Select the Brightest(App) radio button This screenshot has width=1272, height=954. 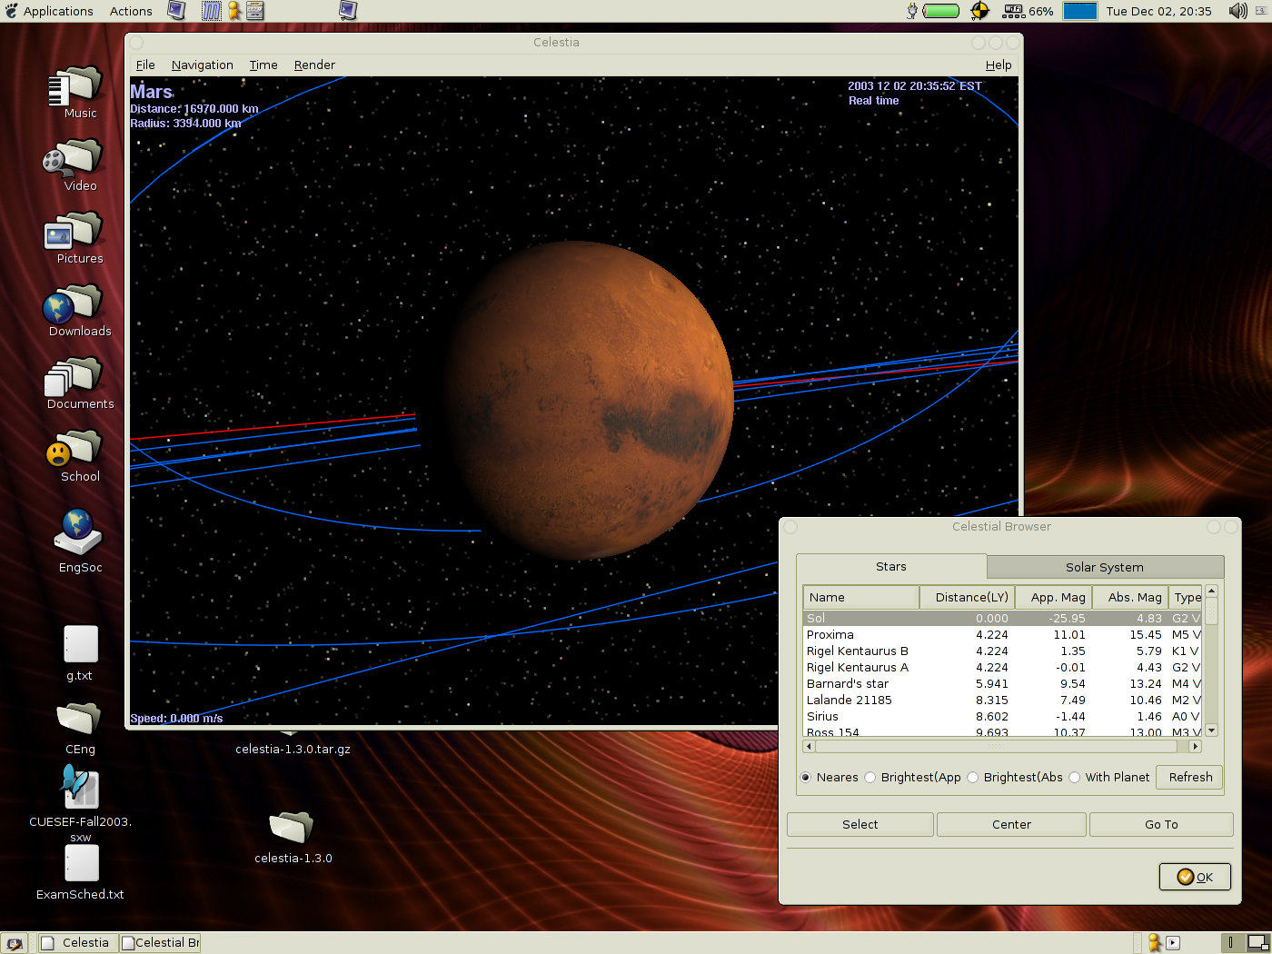870,778
